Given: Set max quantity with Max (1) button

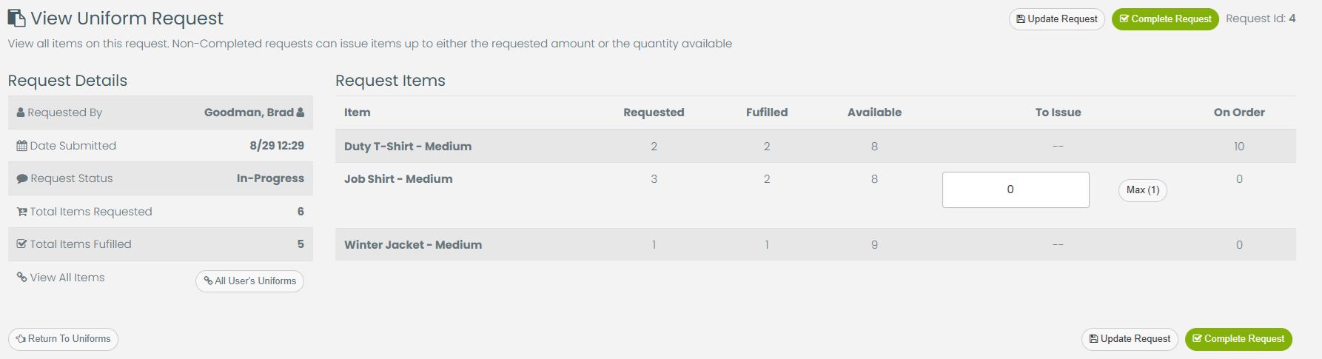Looking at the screenshot, I should 1142,190.
